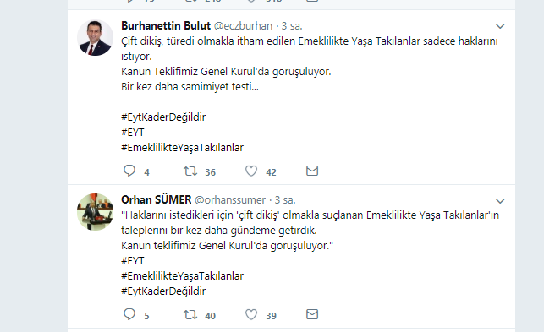This screenshot has width=544, height=332.
Task: Send Orhan SÜMER's tweet via direct message
Action: point(312,314)
